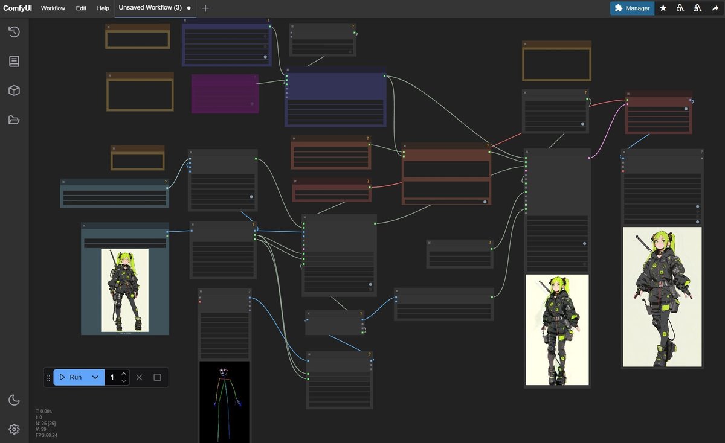Open ComfyUI settings via gear icon
The width and height of the screenshot is (725, 443).
[x=14, y=429]
